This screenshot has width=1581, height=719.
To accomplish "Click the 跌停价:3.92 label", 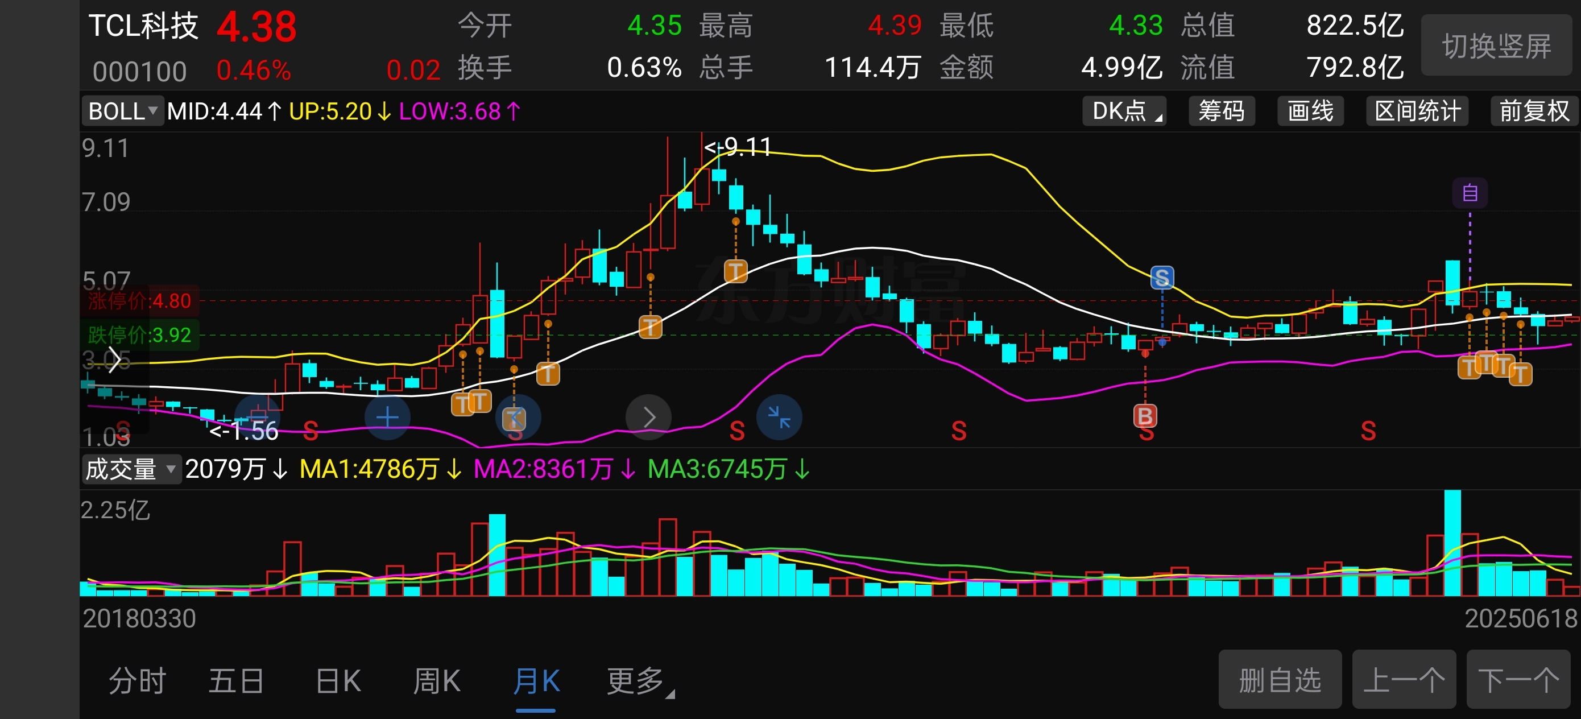I will point(139,334).
